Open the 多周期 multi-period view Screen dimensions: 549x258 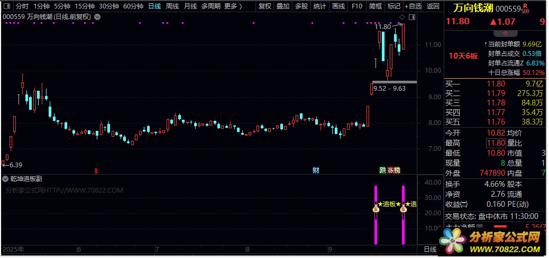click(x=211, y=6)
